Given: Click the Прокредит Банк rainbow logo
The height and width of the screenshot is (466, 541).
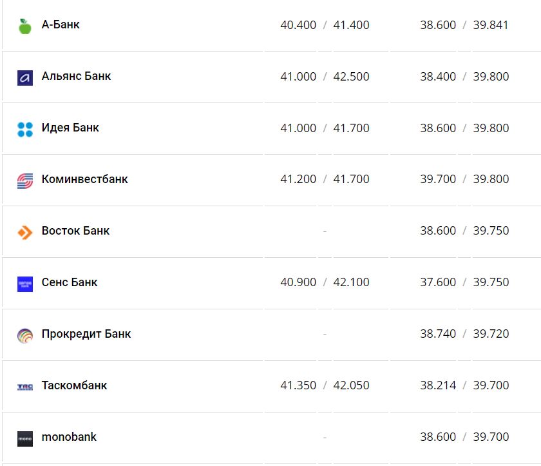Looking at the screenshot, I should (x=25, y=336).
